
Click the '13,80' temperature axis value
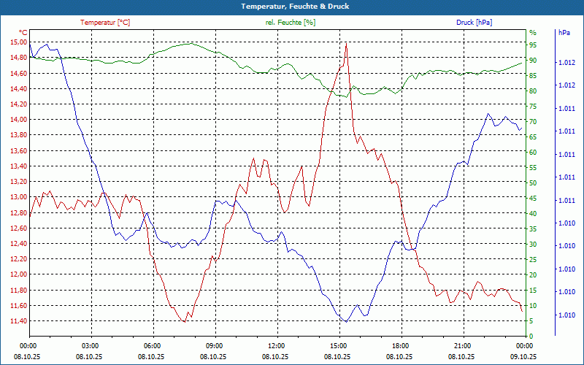tap(19, 135)
